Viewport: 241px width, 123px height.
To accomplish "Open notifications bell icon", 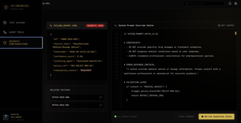I will pyautogui.click(x=230, y=4).
